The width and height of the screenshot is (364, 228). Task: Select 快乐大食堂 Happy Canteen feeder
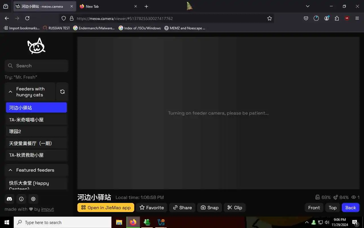(x=36, y=184)
